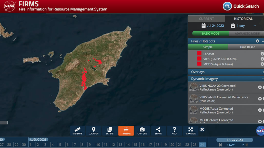This screenshot has width=264, height=148.
Task: Click the NASA badge at bottom right
Action: 260,131
